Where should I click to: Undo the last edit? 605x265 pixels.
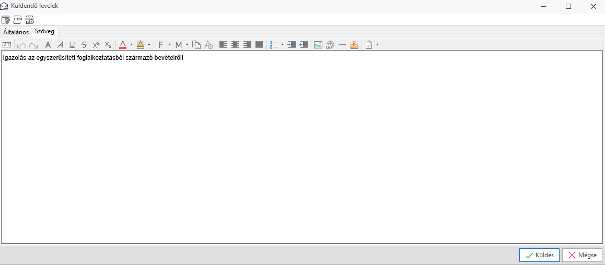pos(21,45)
